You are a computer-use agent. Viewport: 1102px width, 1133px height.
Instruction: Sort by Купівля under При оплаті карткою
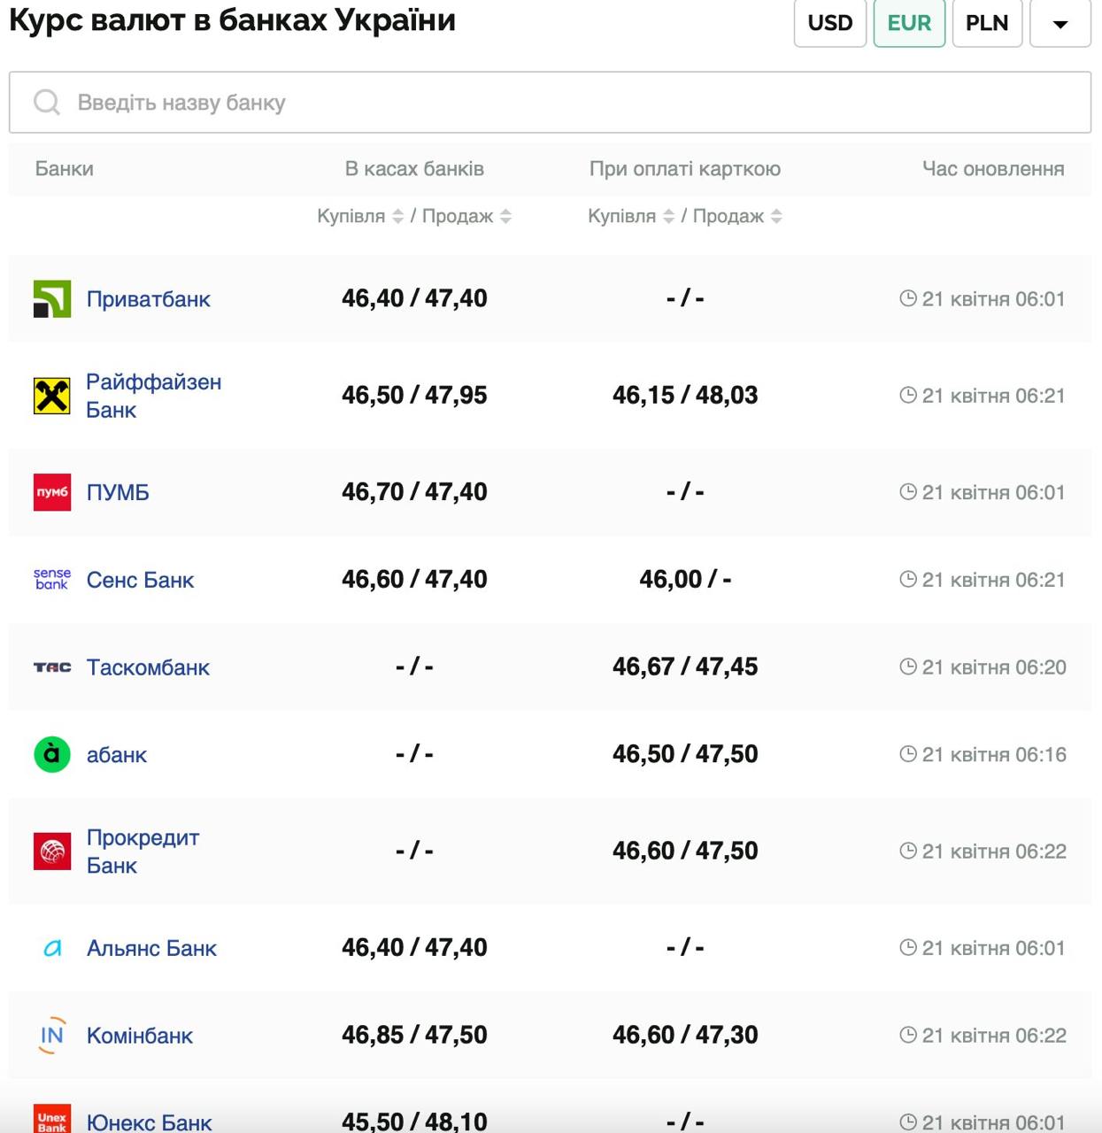coord(669,216)
